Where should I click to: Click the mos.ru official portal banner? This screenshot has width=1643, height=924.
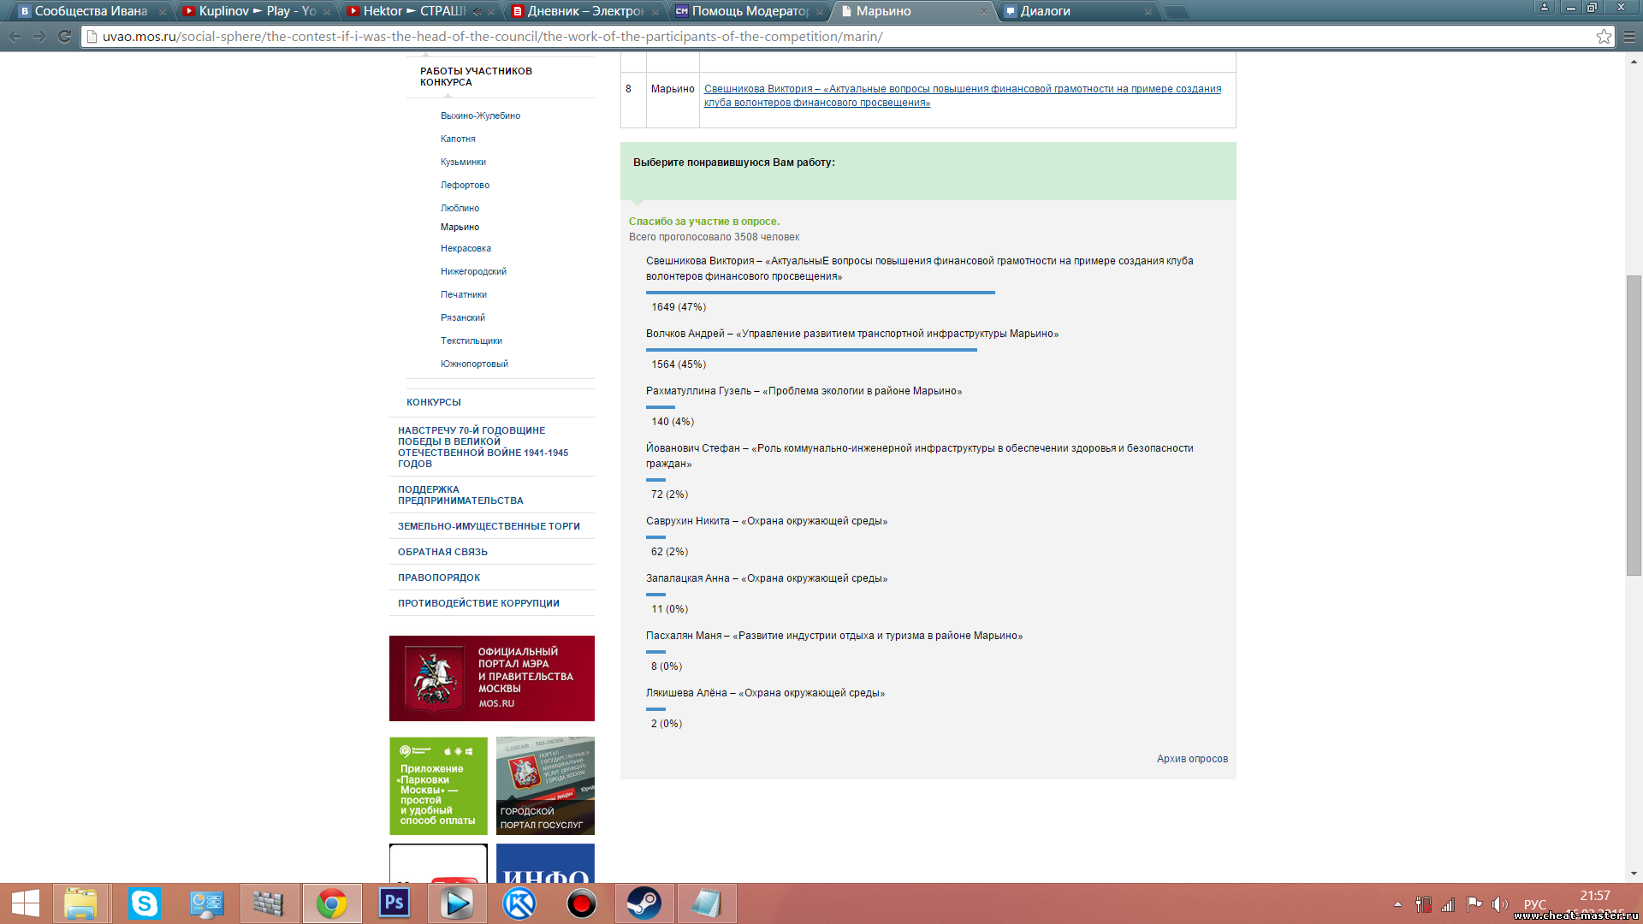pyautogui.click(x=491, y=678)
